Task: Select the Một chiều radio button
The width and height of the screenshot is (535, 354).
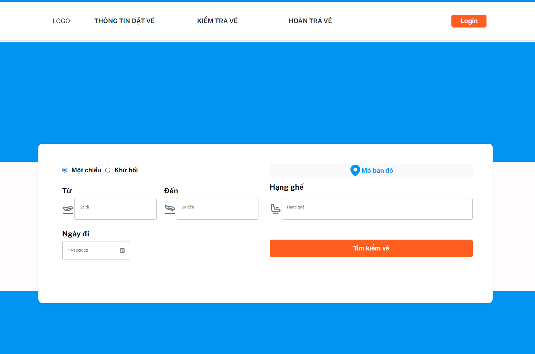Action: 64,170
